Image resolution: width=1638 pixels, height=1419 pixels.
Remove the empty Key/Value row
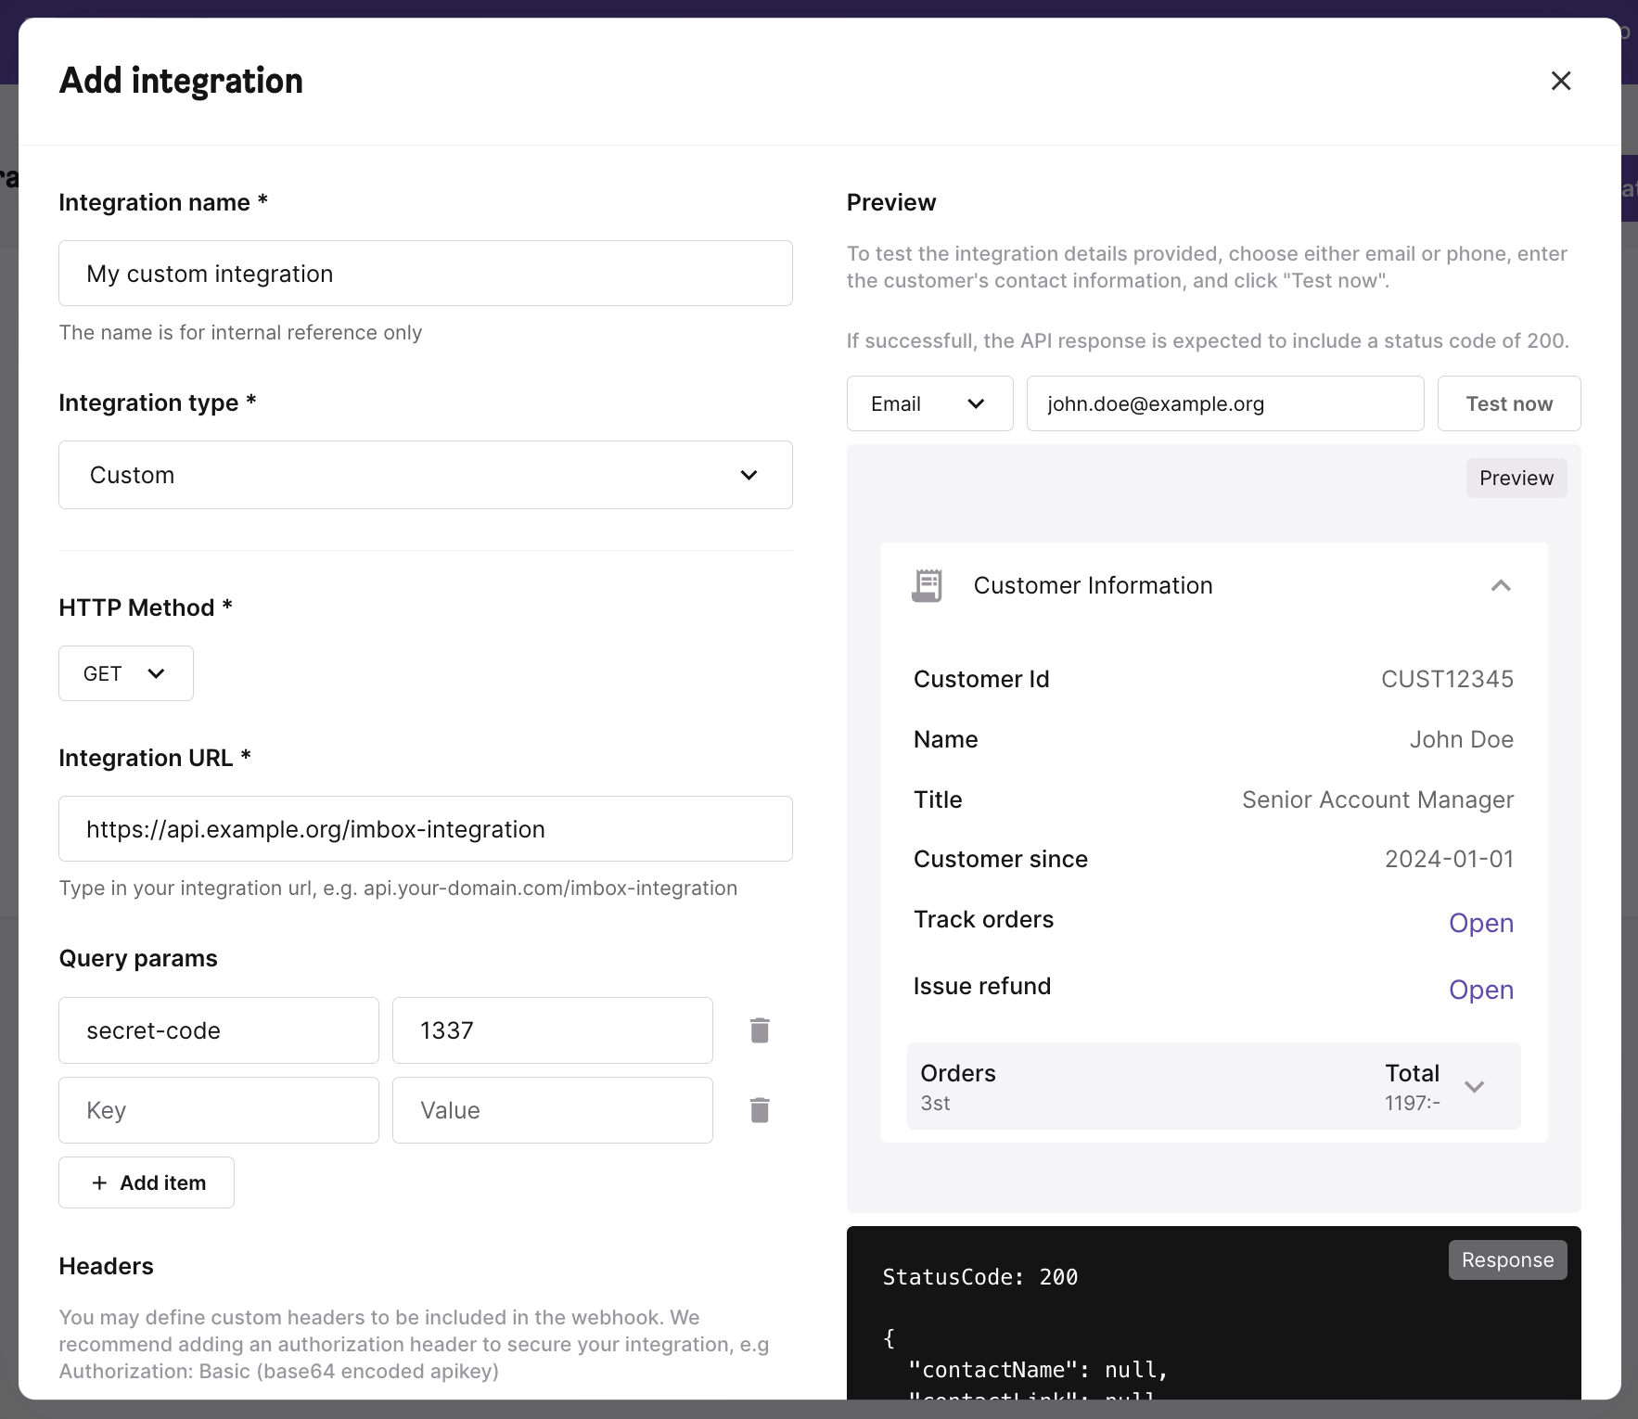pyautogui.click(x=760, y=1109)
